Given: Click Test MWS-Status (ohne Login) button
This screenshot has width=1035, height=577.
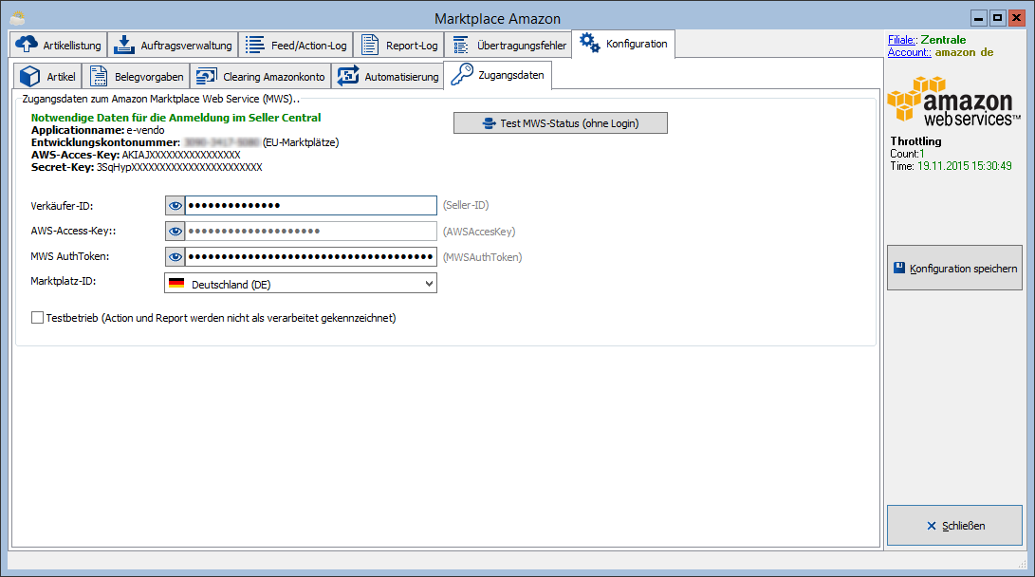Looking at the screenshot, I should point(561,122).
